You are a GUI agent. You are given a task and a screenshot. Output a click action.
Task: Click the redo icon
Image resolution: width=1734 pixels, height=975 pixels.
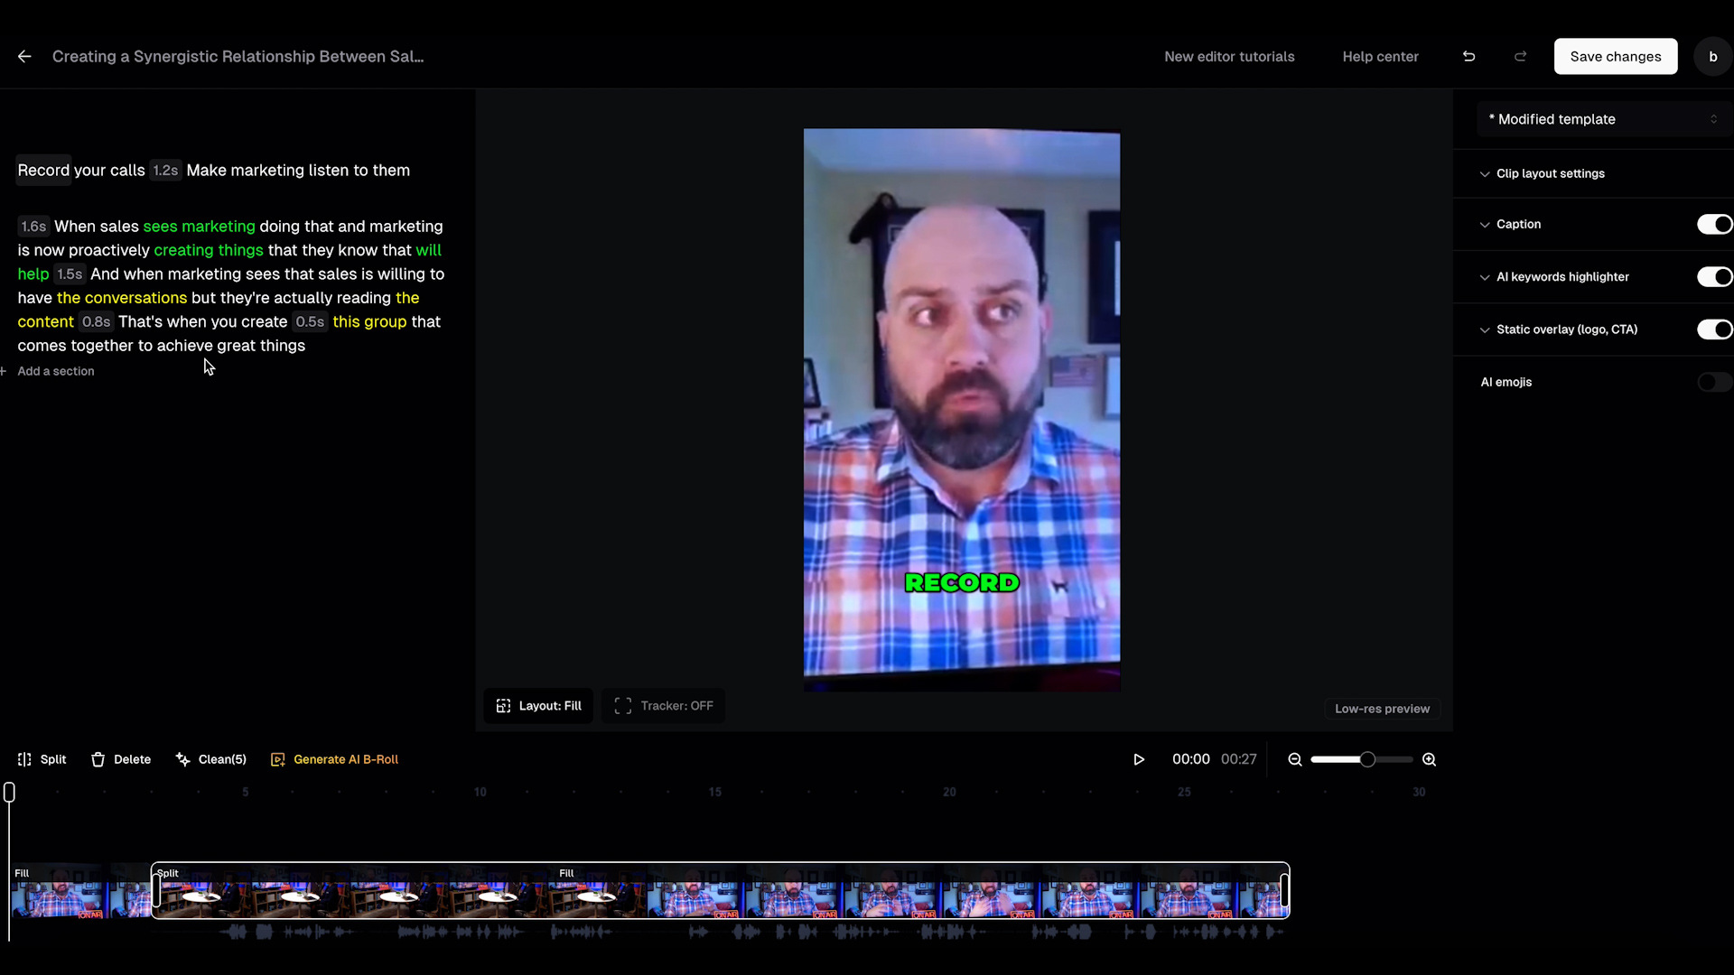point(1521,56)
